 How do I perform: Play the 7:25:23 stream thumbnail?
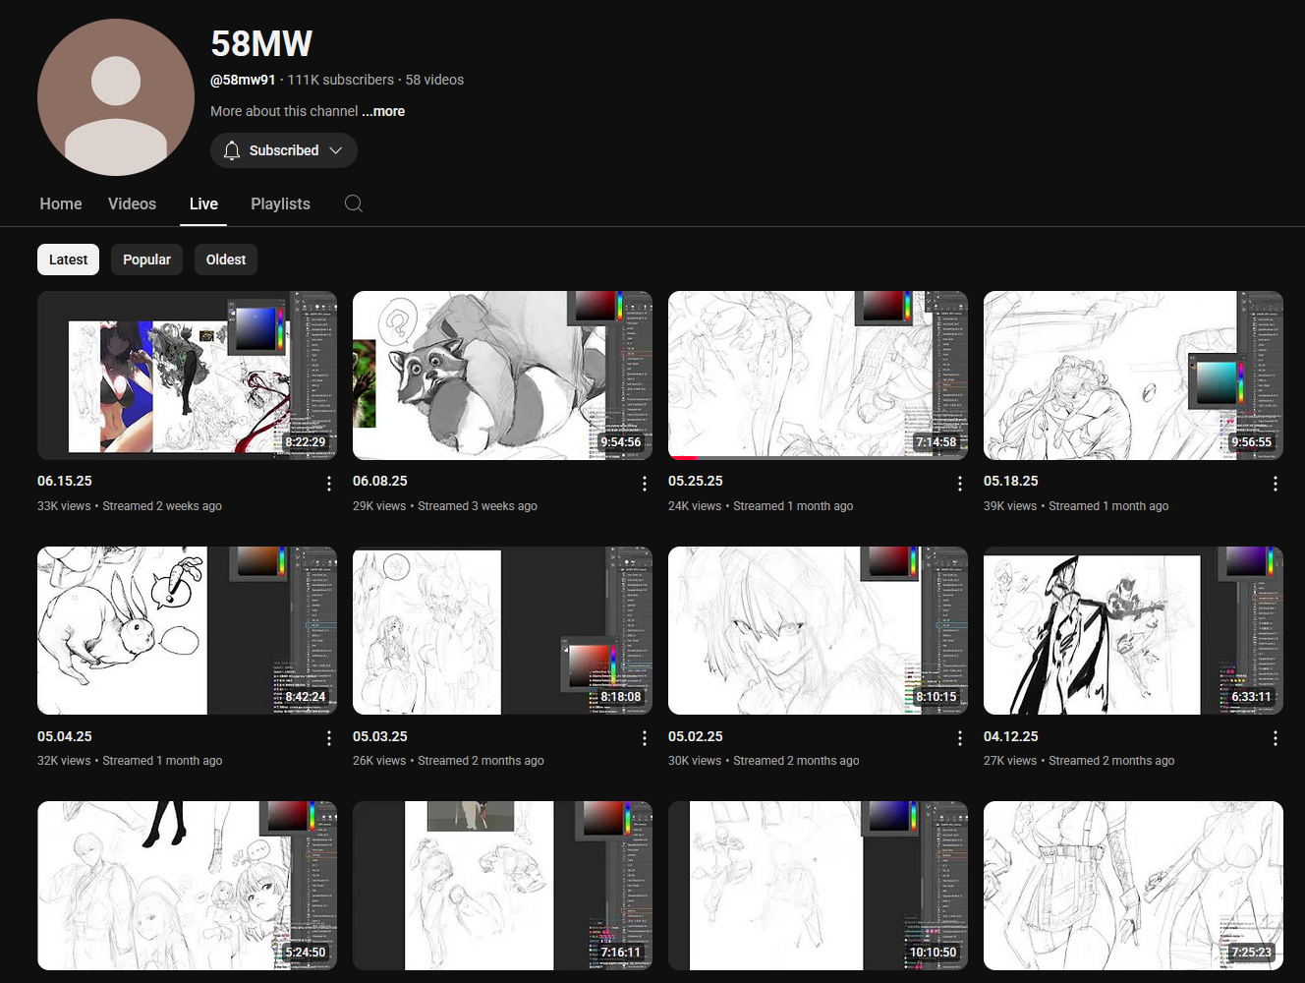point(1133,886)
